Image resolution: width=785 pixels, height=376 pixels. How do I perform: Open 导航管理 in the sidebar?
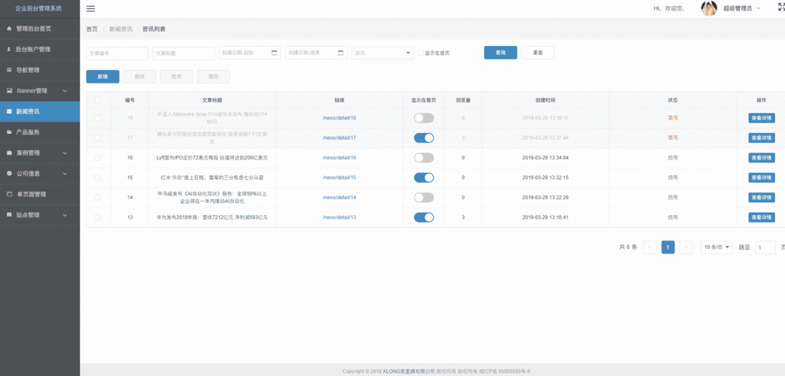click(40, 70)
